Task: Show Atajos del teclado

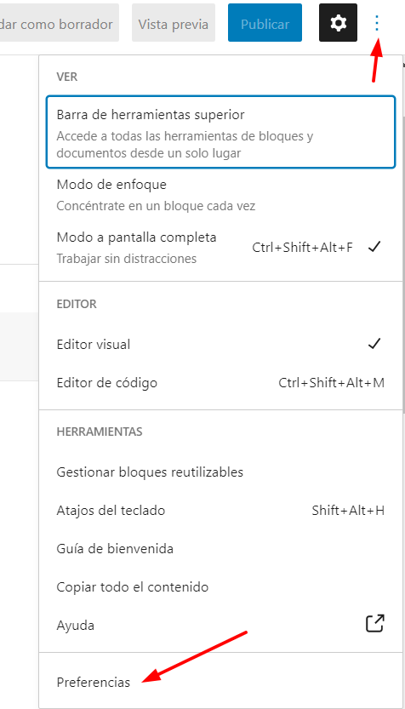Action: point(220,511)
